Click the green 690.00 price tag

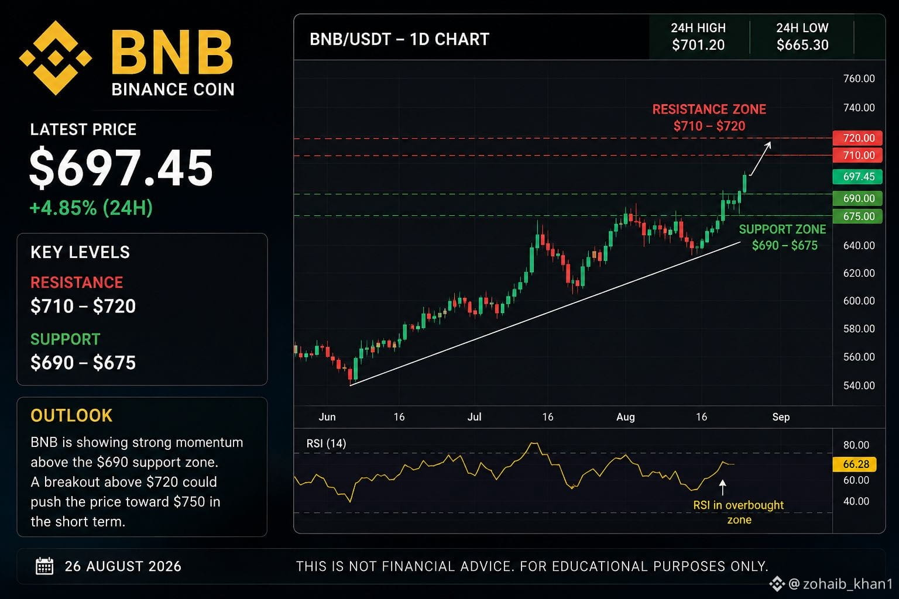pyautogui.click(x=857, y=198)
